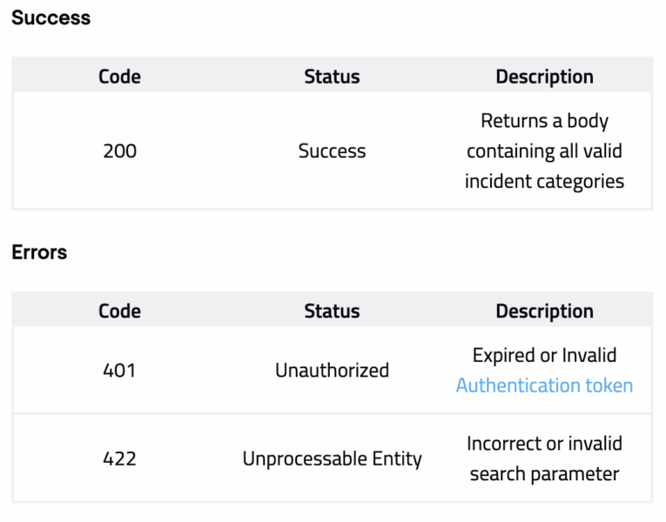Click the 'incident categories' text line
This screenshot has height=522, width=666.
coord(544,182)
